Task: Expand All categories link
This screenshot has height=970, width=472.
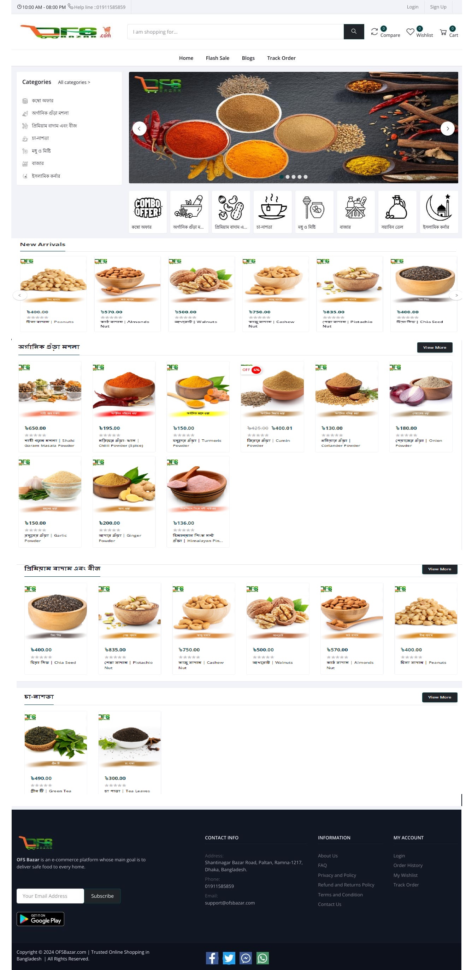Action: (74, 82)
